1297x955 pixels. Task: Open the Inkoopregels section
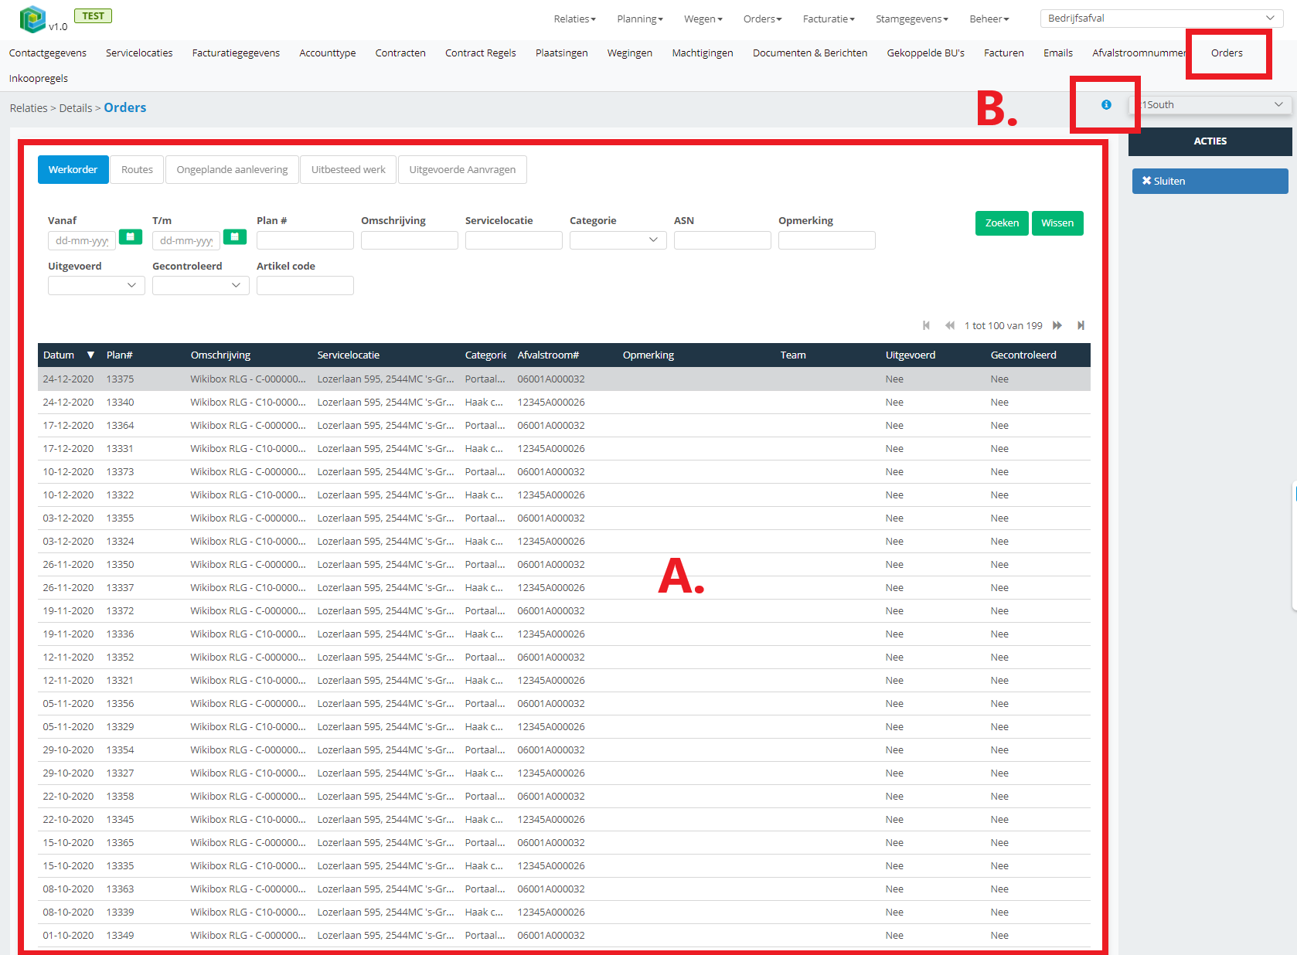point(39,78)
